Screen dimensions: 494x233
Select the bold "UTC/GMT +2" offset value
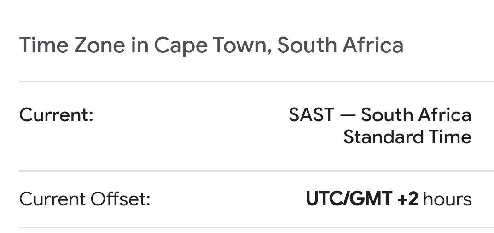coord(362,199)
